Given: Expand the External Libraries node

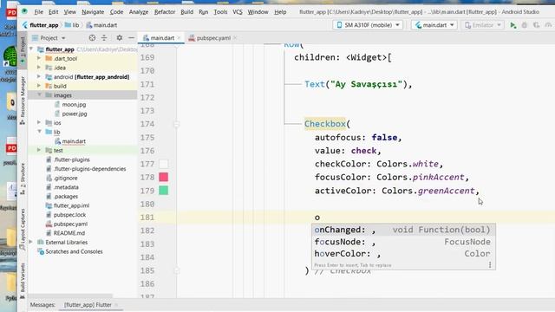Looking at the screenshot, I should pyautogui.click(x=31, y=243).
